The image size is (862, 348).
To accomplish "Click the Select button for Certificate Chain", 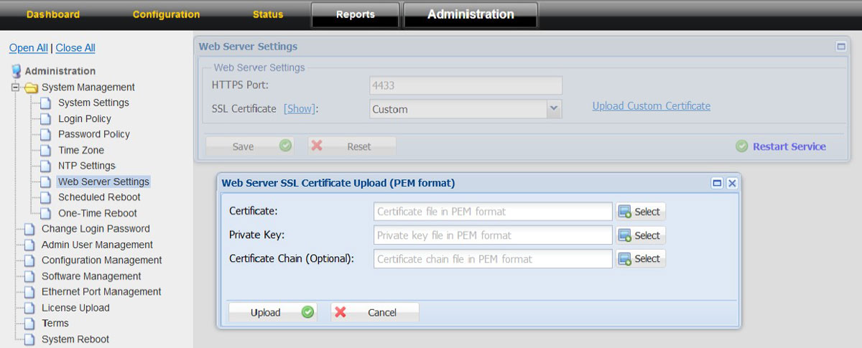I will 640,258.
